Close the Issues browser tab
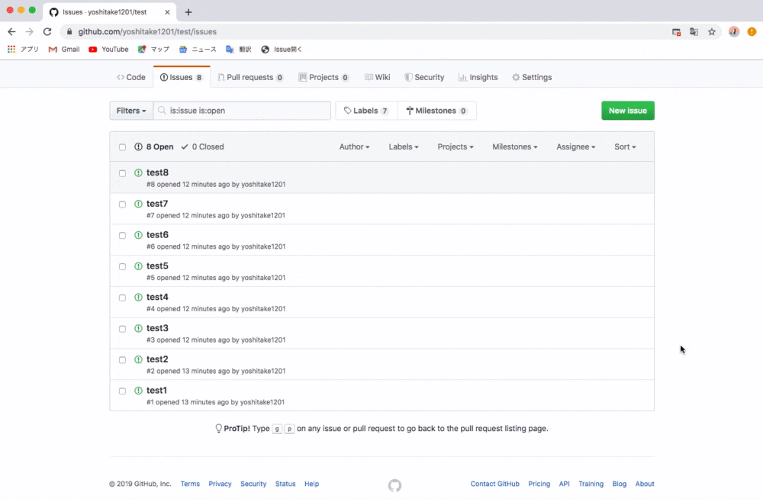763x499 pixels. click(x=167, y=12)
